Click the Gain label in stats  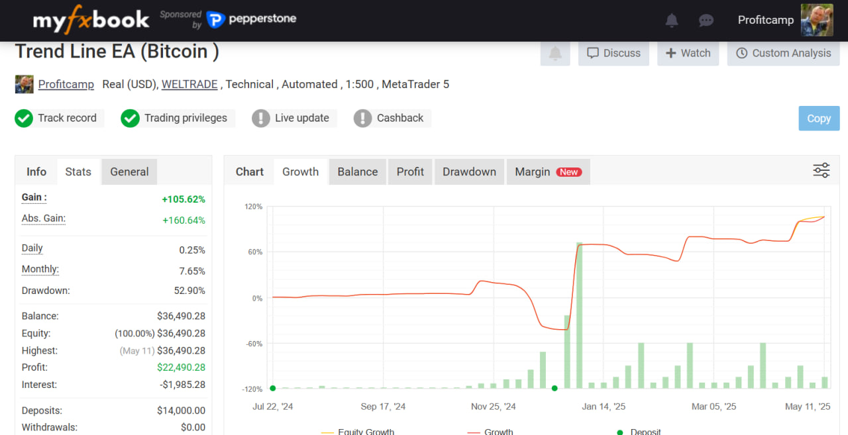(x=34, y=197)
